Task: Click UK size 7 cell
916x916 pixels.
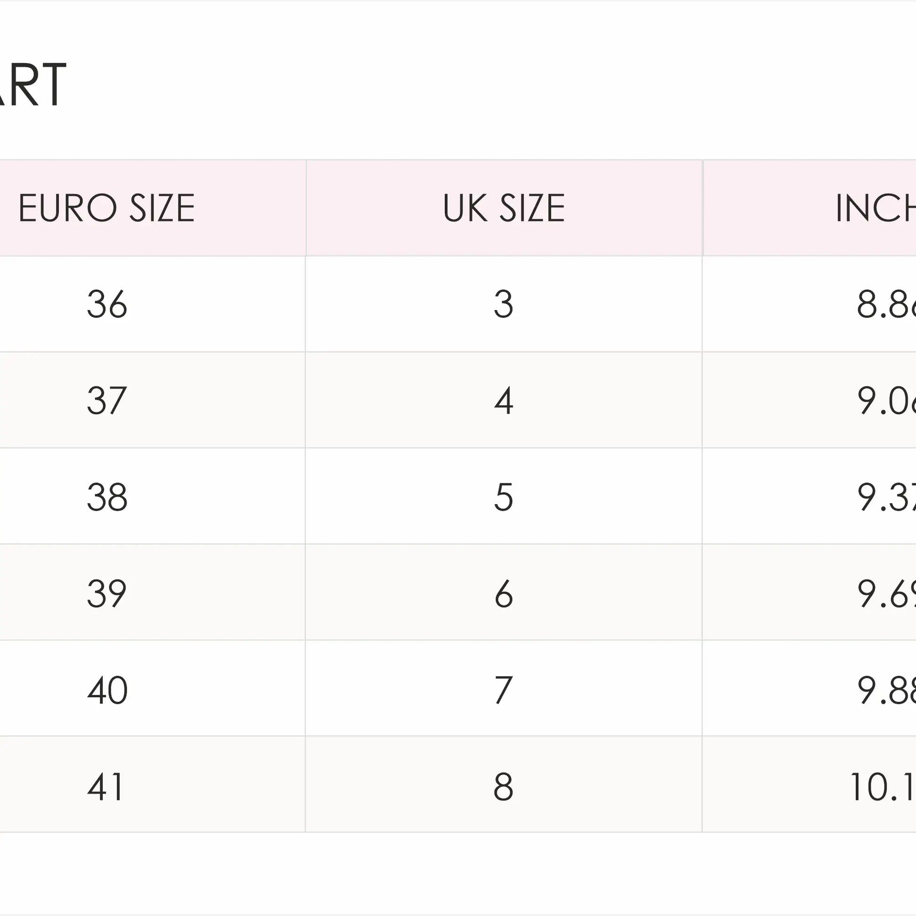Action: [x=504, y=689]
